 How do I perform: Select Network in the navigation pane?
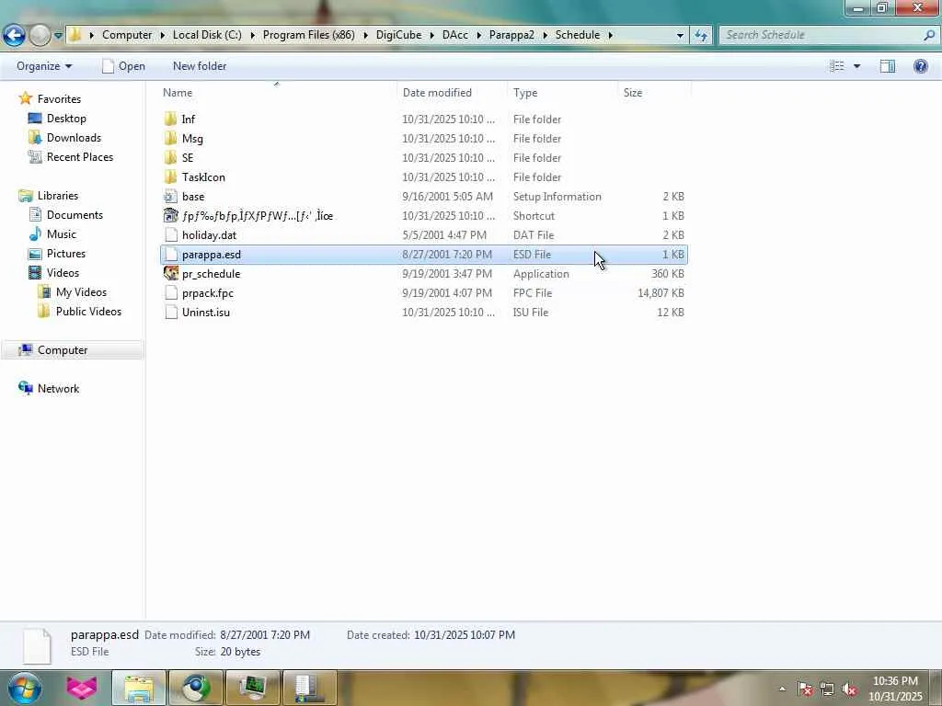click(58, 389)
